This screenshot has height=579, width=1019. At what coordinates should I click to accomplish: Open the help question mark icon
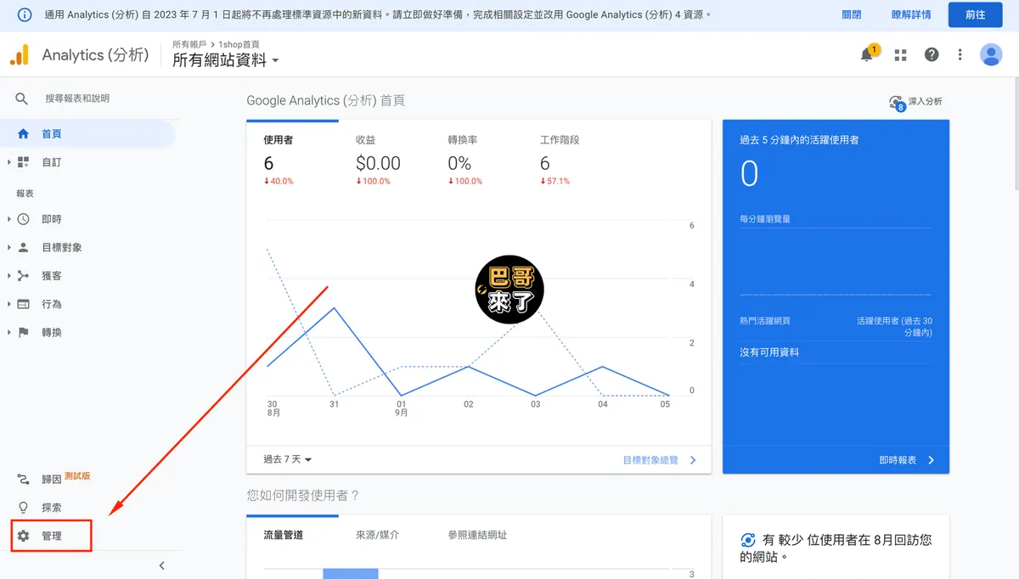tap(932, 55)
